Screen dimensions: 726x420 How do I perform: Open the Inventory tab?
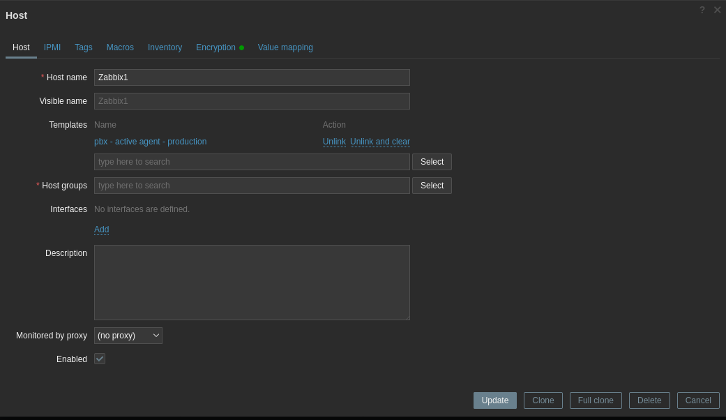165,47
